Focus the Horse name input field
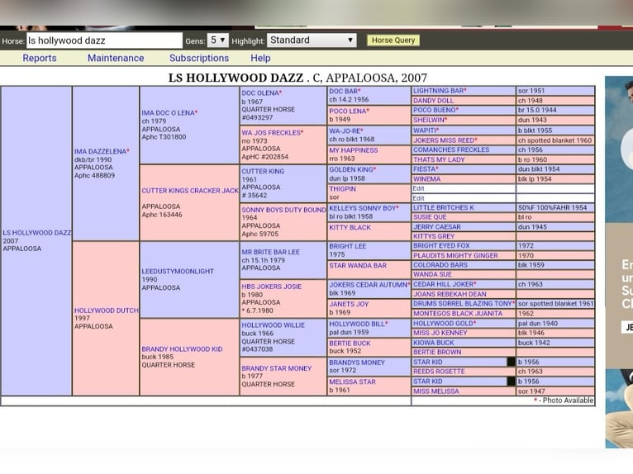The height and width of the screenshot is (474, 633). [104, 40]
